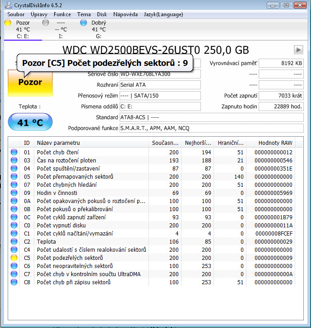Open the Téma menu
This screenshot has width=311, height=328.
coord(84,14)
